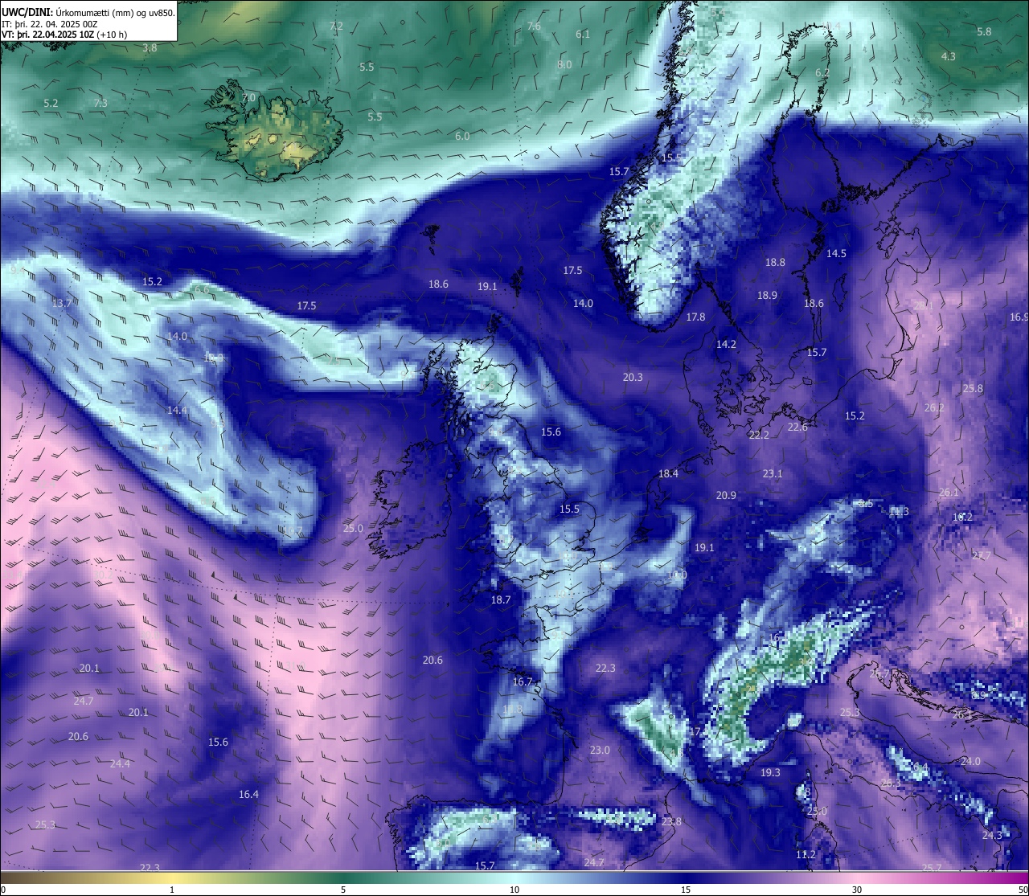Click the 24.0 value label

pos(970,761)
